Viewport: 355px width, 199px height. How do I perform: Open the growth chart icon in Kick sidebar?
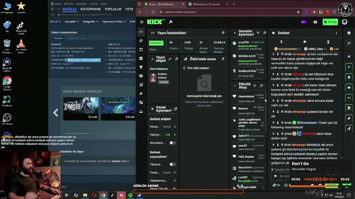click(141, 85)
